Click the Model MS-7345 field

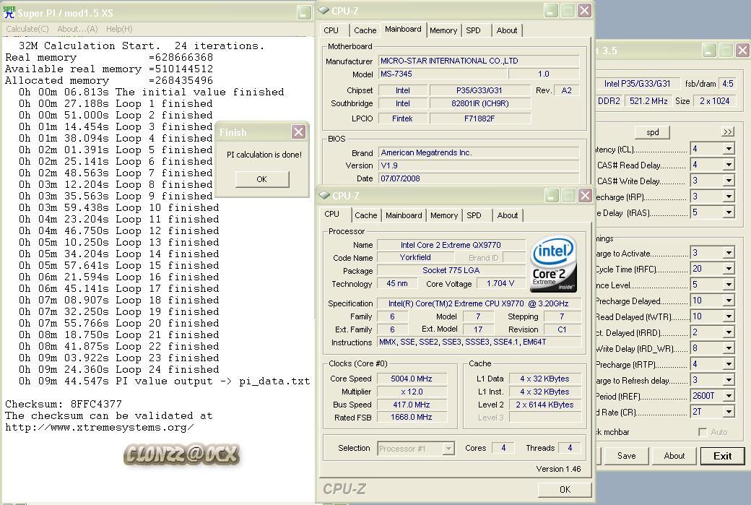[442, 74]
